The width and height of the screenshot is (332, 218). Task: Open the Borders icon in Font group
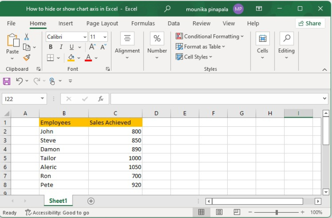[50, 57]
